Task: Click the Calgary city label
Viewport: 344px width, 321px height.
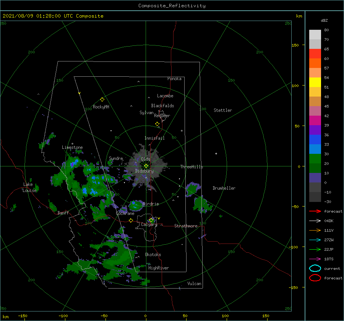Action: (149, 224)
